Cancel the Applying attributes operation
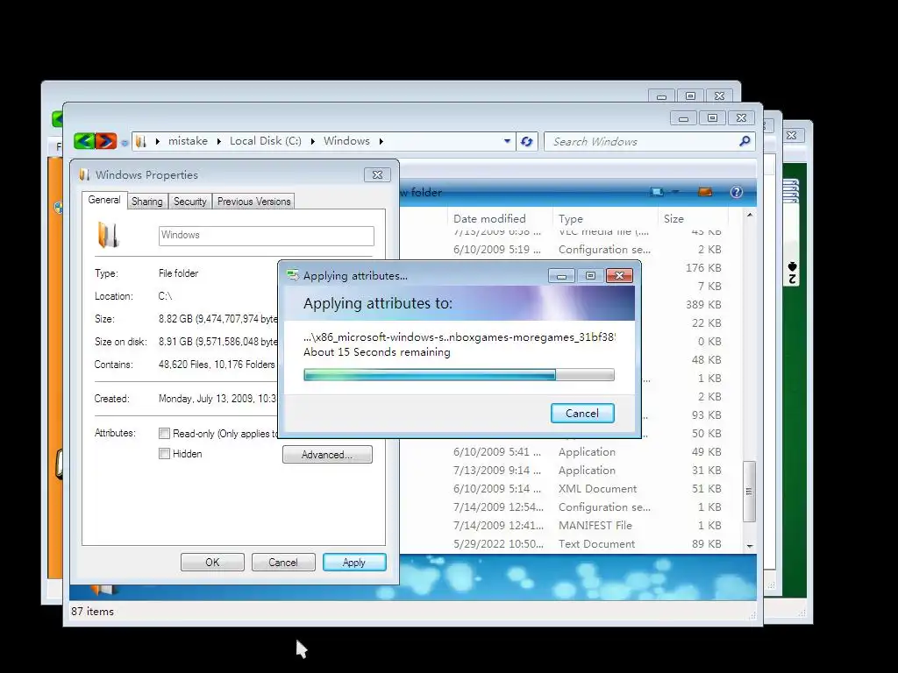 (582, 414)
